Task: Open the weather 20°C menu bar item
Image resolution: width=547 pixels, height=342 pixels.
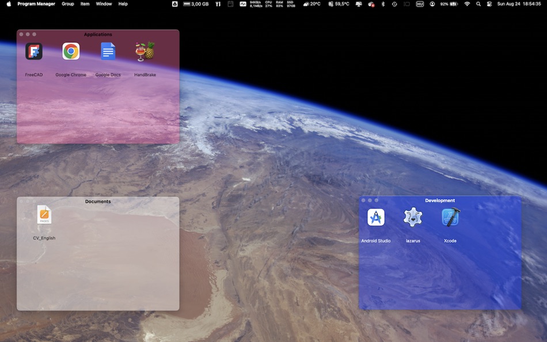Action: (312, 4)
